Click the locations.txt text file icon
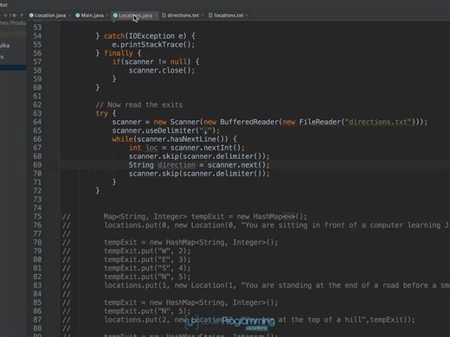The width and height of the screenshot is (450, 337). point(210,16)
